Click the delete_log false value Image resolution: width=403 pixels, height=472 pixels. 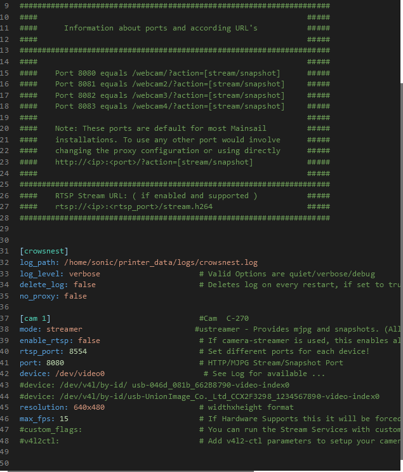(84, 285)
